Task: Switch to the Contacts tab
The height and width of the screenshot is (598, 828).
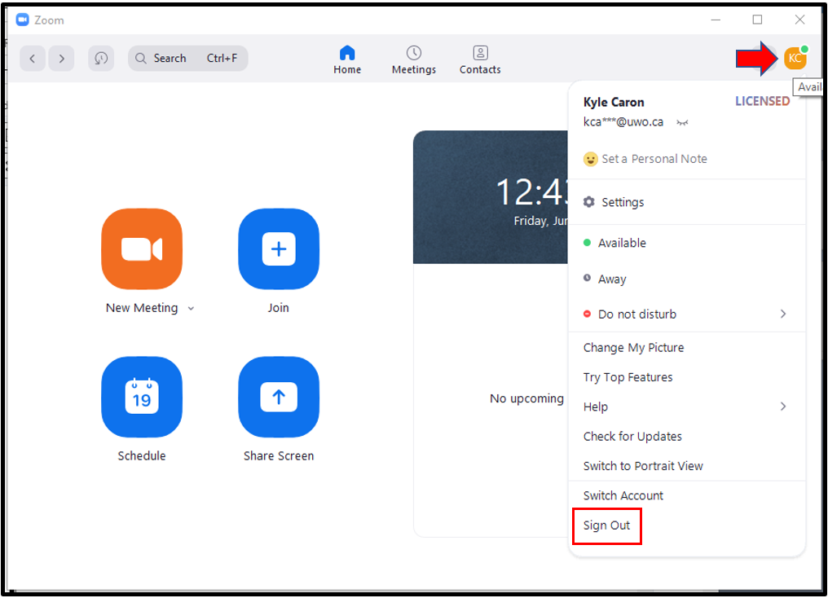Action: pyautogui.click(x=479, y=59)
